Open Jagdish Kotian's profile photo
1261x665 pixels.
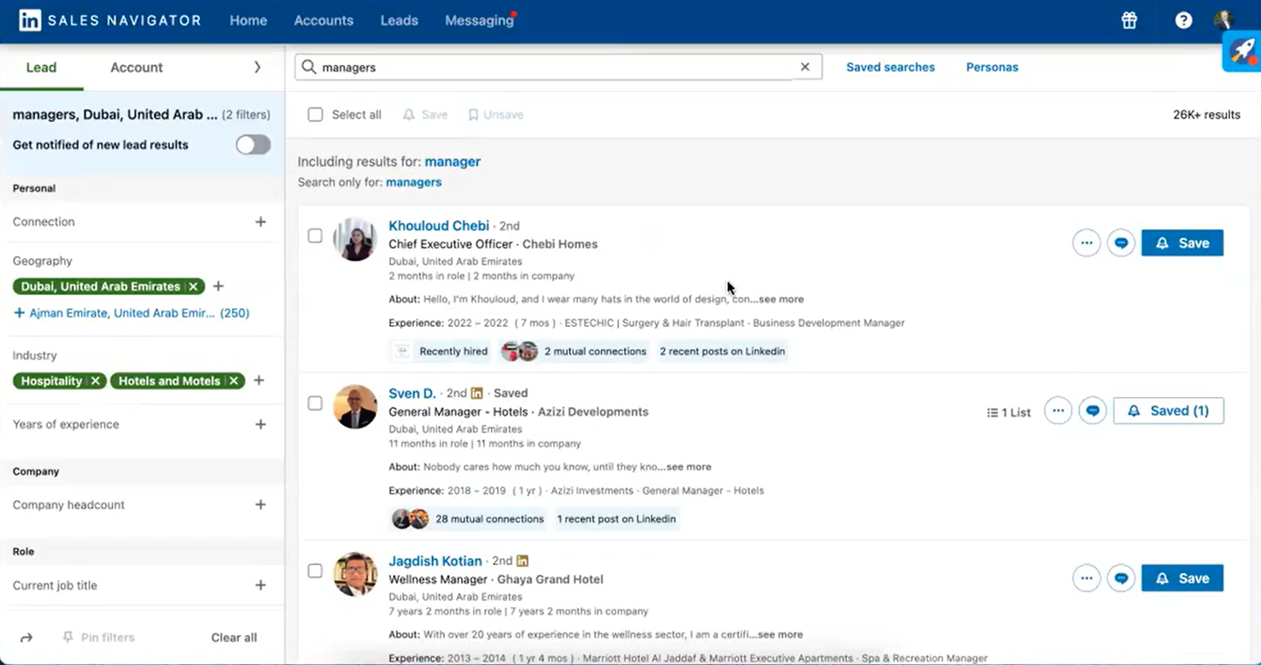[355, 574]
